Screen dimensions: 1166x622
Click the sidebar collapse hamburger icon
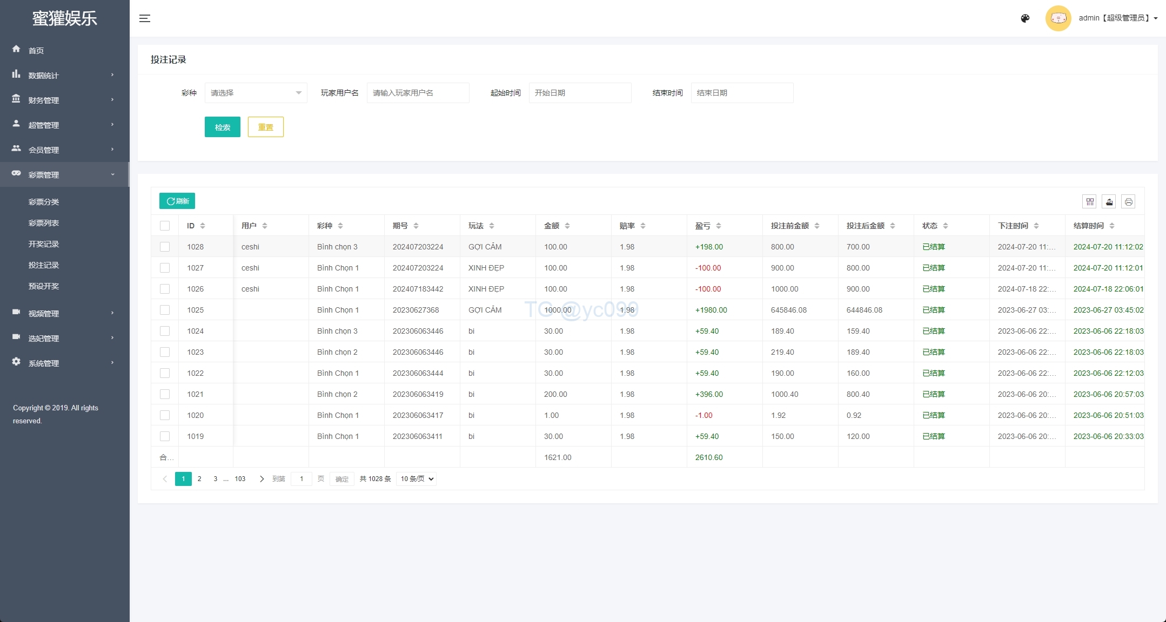(145, 18)
